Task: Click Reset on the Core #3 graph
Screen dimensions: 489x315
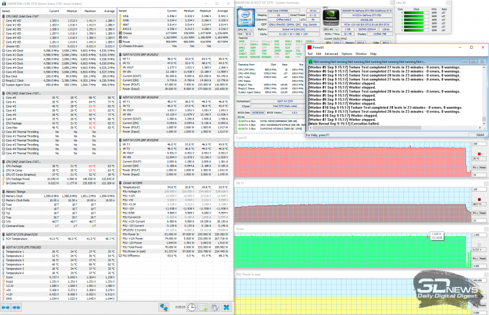Action: click(482, 168)
